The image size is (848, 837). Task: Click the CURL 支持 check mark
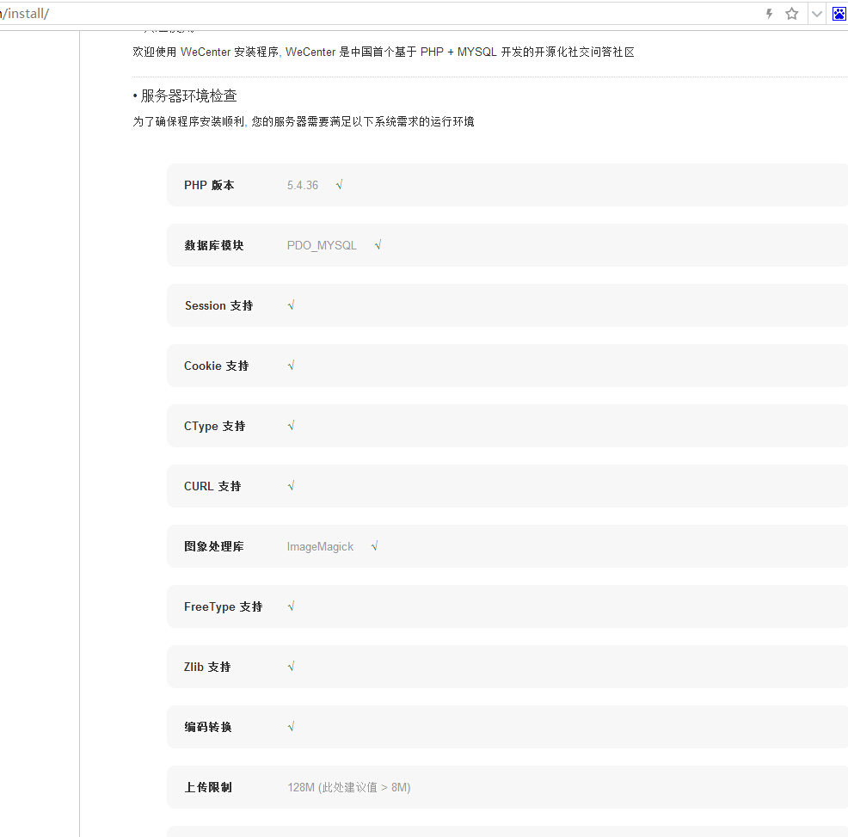(292, 486)
